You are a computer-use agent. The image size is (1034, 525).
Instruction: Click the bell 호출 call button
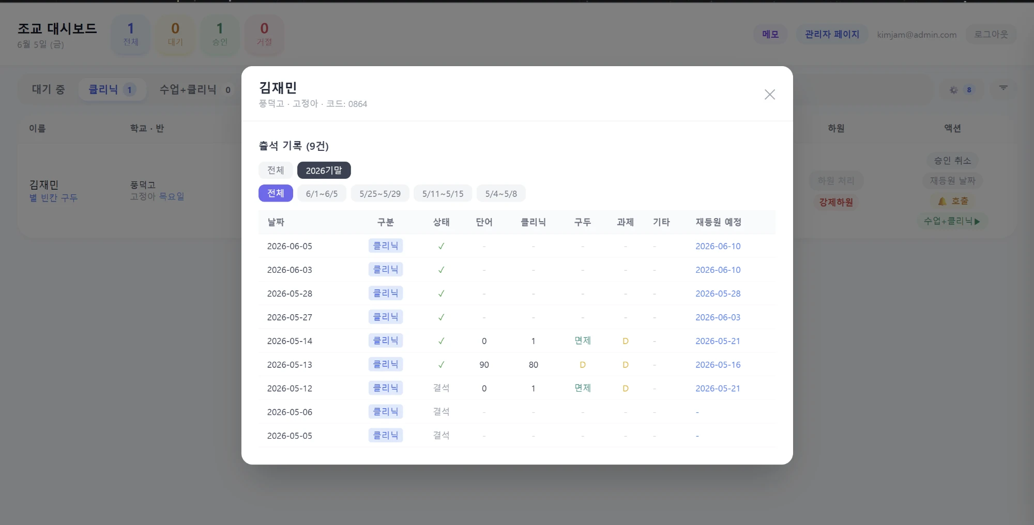coord(953,201)
